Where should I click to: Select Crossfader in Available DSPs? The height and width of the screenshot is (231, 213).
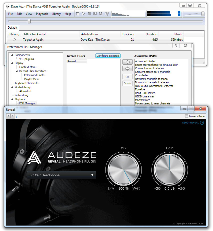point(141,75)
